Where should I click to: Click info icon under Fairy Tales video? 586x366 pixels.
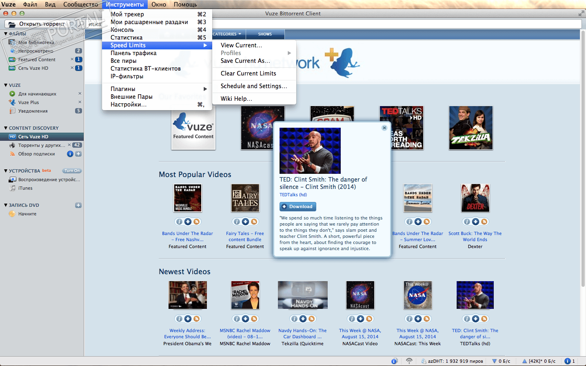[237, 222]
